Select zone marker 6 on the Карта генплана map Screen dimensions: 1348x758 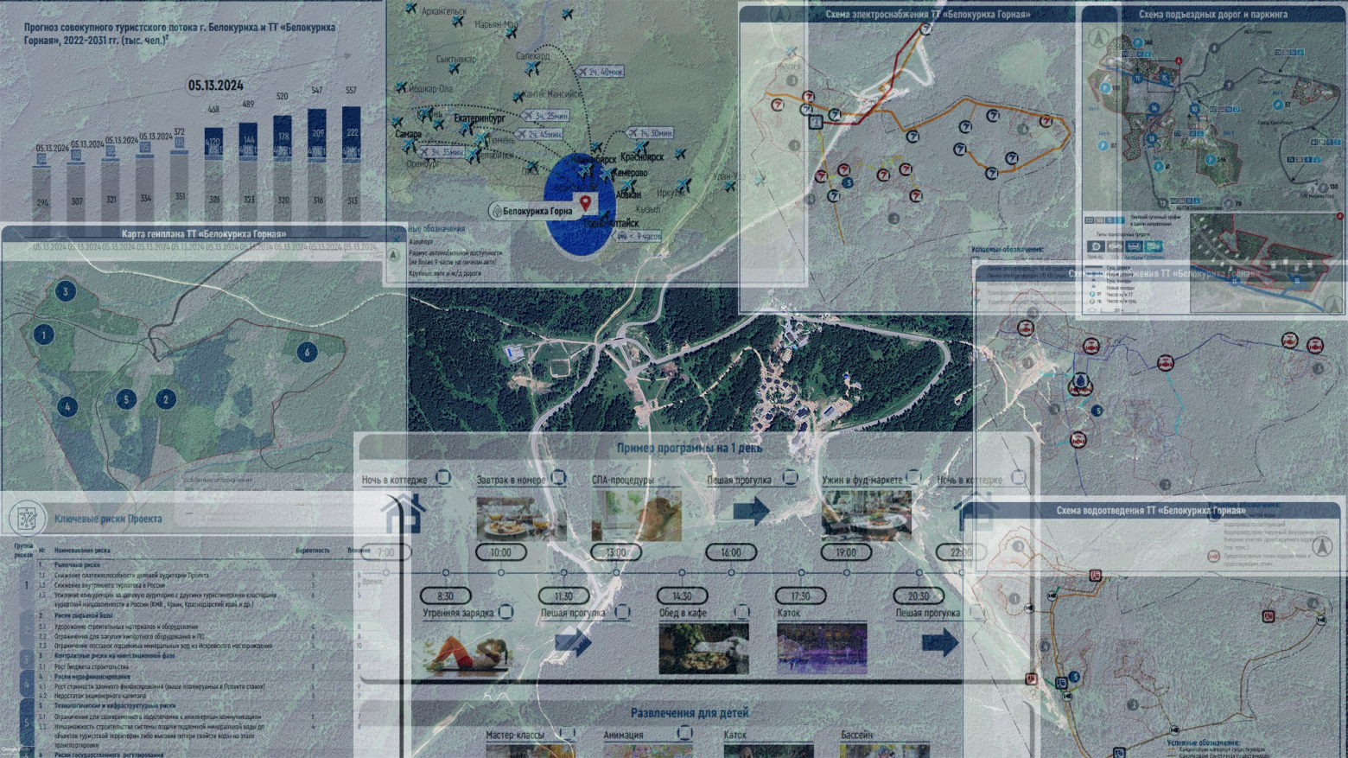point(307,352)
